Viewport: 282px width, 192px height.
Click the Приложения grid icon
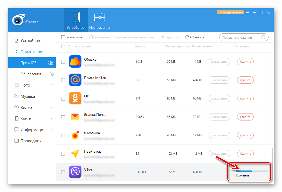17,52
